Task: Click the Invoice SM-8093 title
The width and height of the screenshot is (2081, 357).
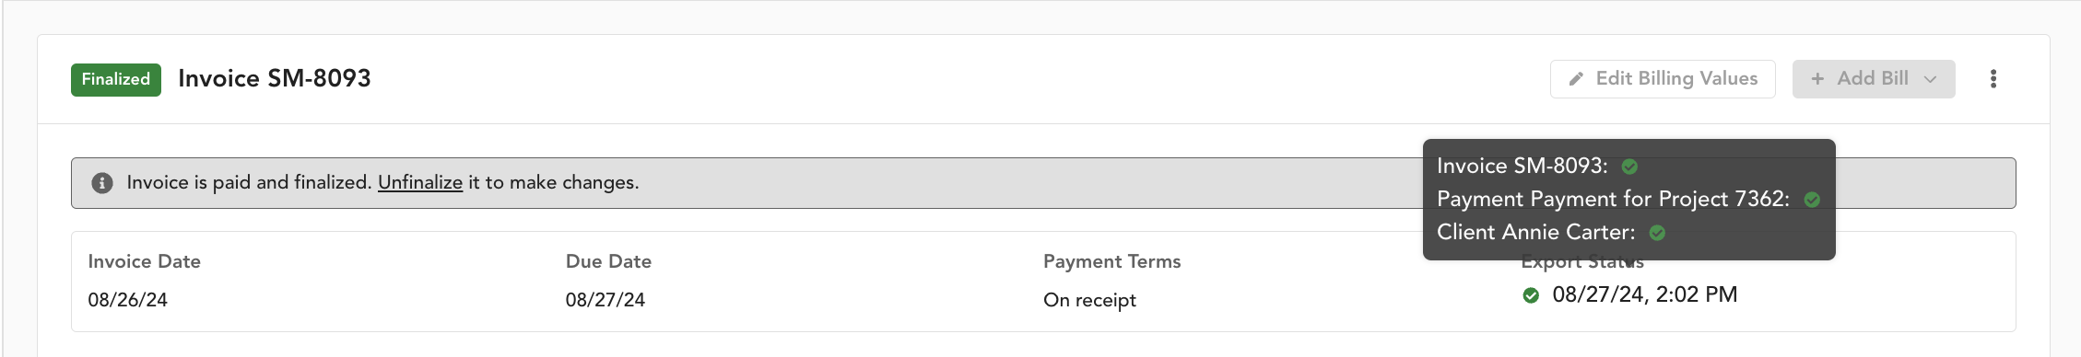Action: (275, 78)
